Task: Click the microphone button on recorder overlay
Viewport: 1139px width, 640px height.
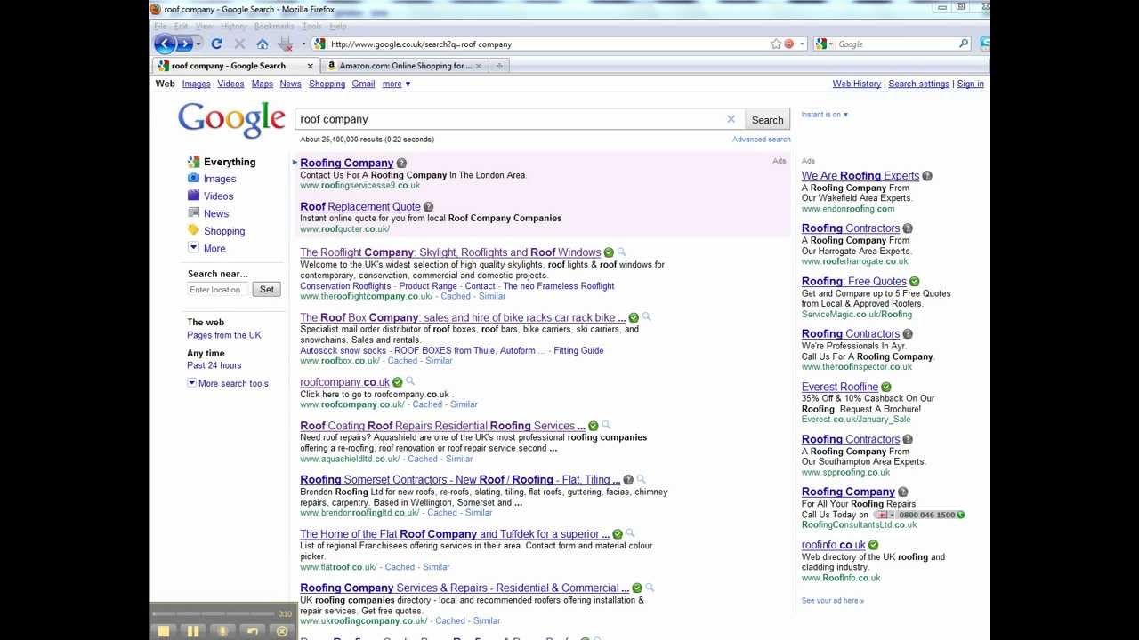Action: pos(222,630)
